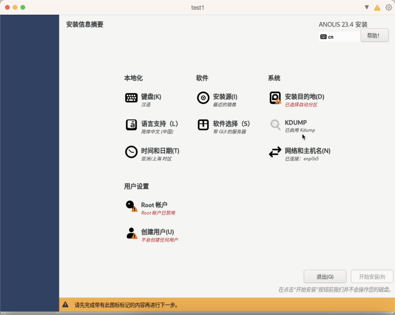The height and width of the screenshot is (315, 395).
Task: Click the network and hostname arrows icon
Action: pos(275,152)
